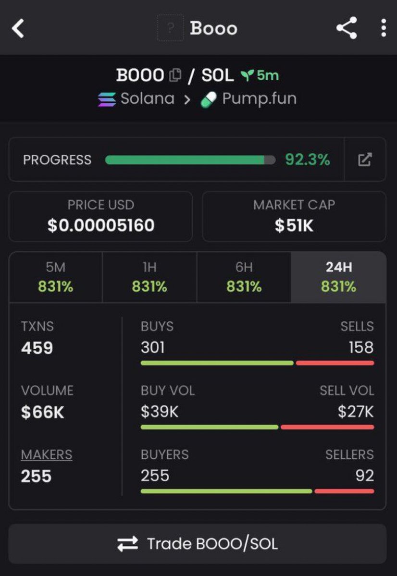397x576 pixels.
Task: Select the 1H timeframe tab
Action: pyautogui.click(x=149, y=277)
